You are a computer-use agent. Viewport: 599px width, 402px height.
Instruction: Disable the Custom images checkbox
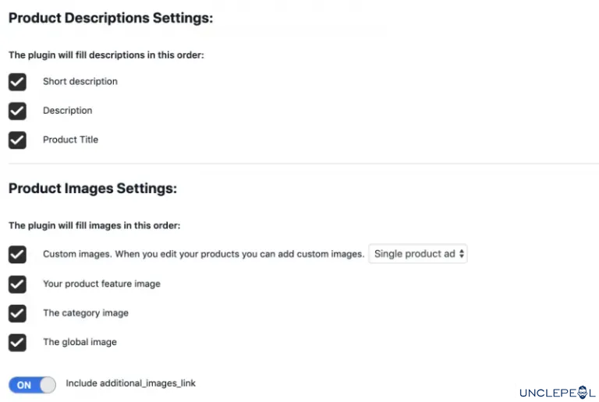[17, 255]
